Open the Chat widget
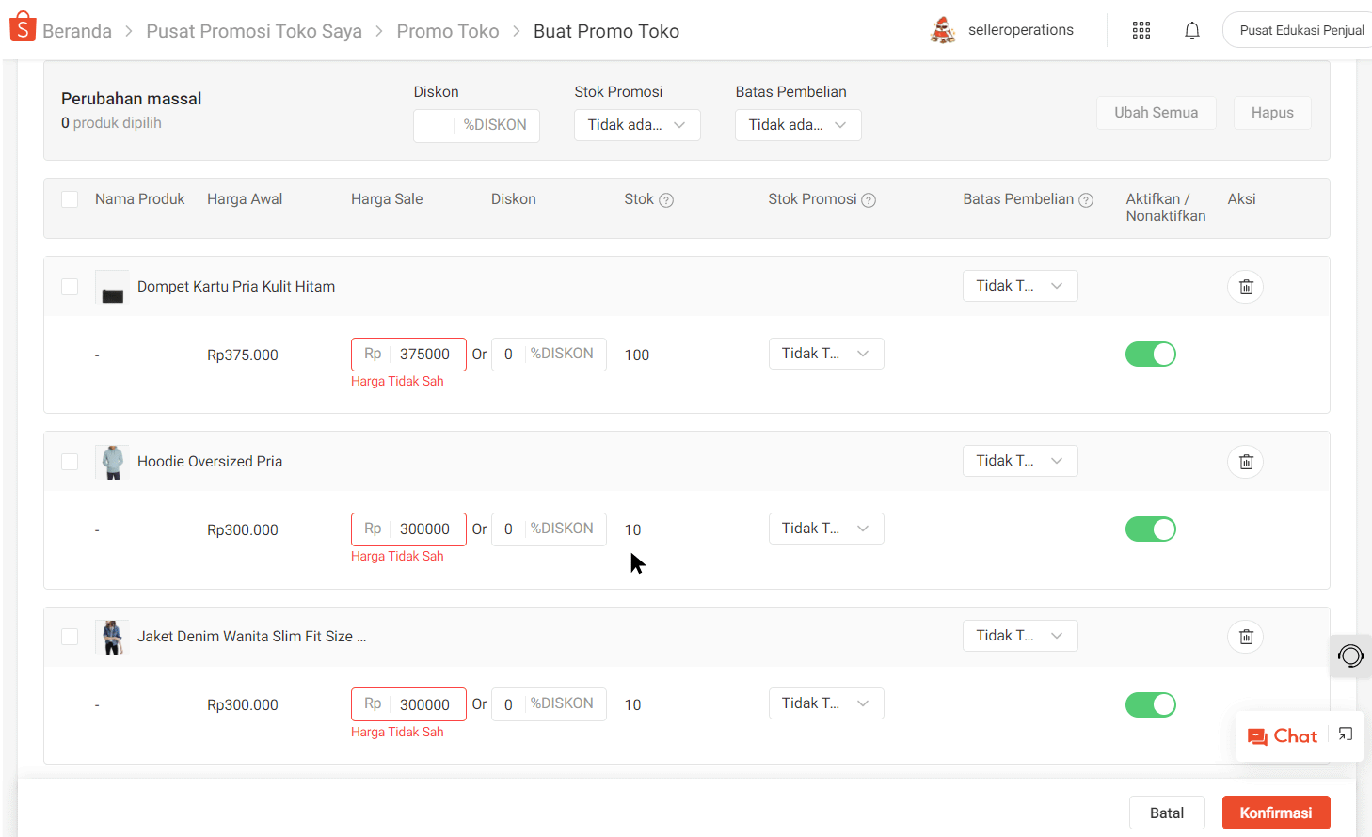The height and width of the screenshot is (837, 1372). coord(1283,736)
